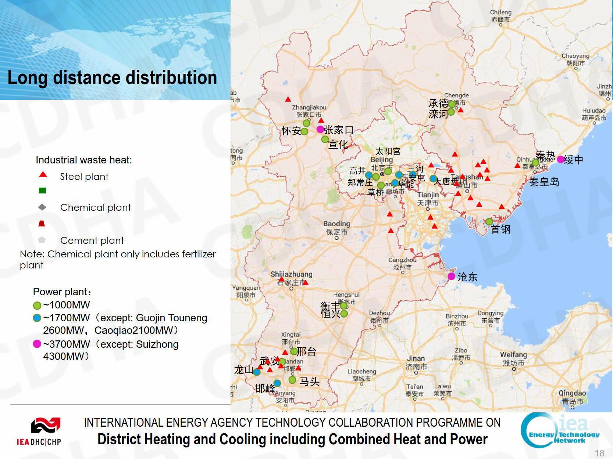Click the magenta power plant marker at 沧东

(x=451, y=276)
